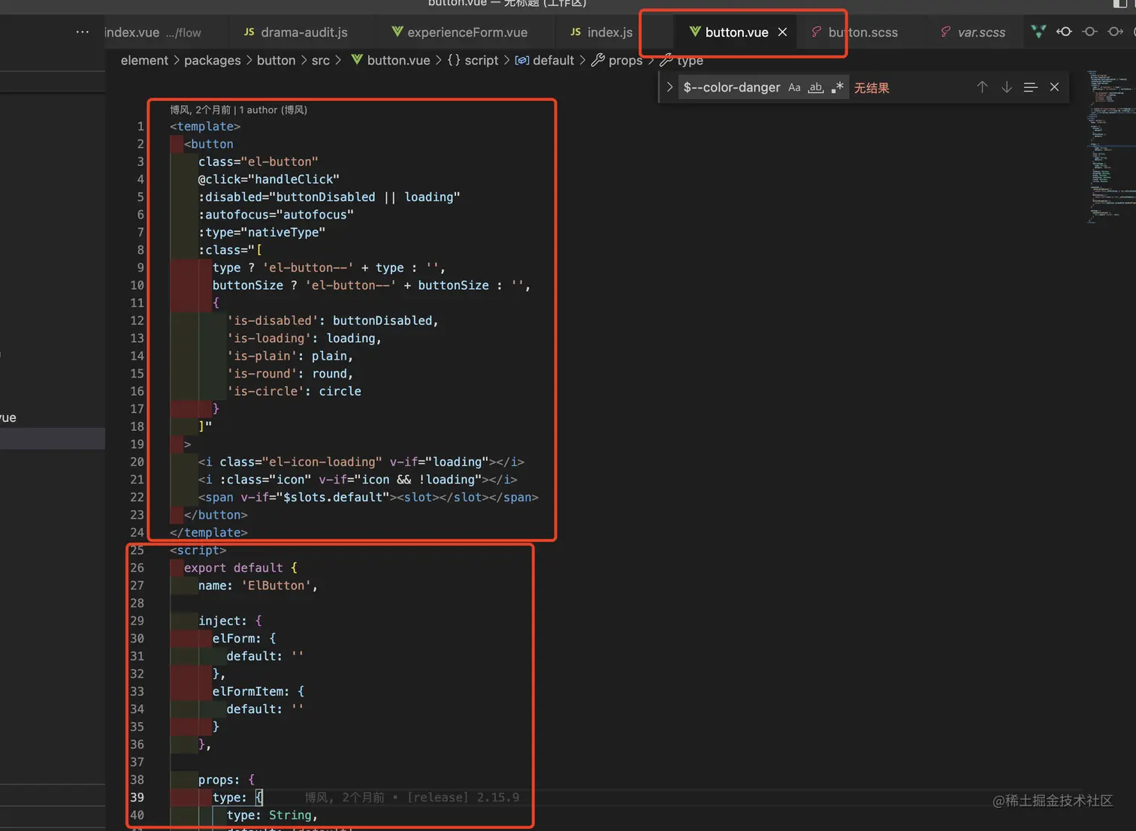Click the Vue file icon on experienceForm.vue tab
The height and width of the screenshot is (831, 1136).
[x=397, y=32]
